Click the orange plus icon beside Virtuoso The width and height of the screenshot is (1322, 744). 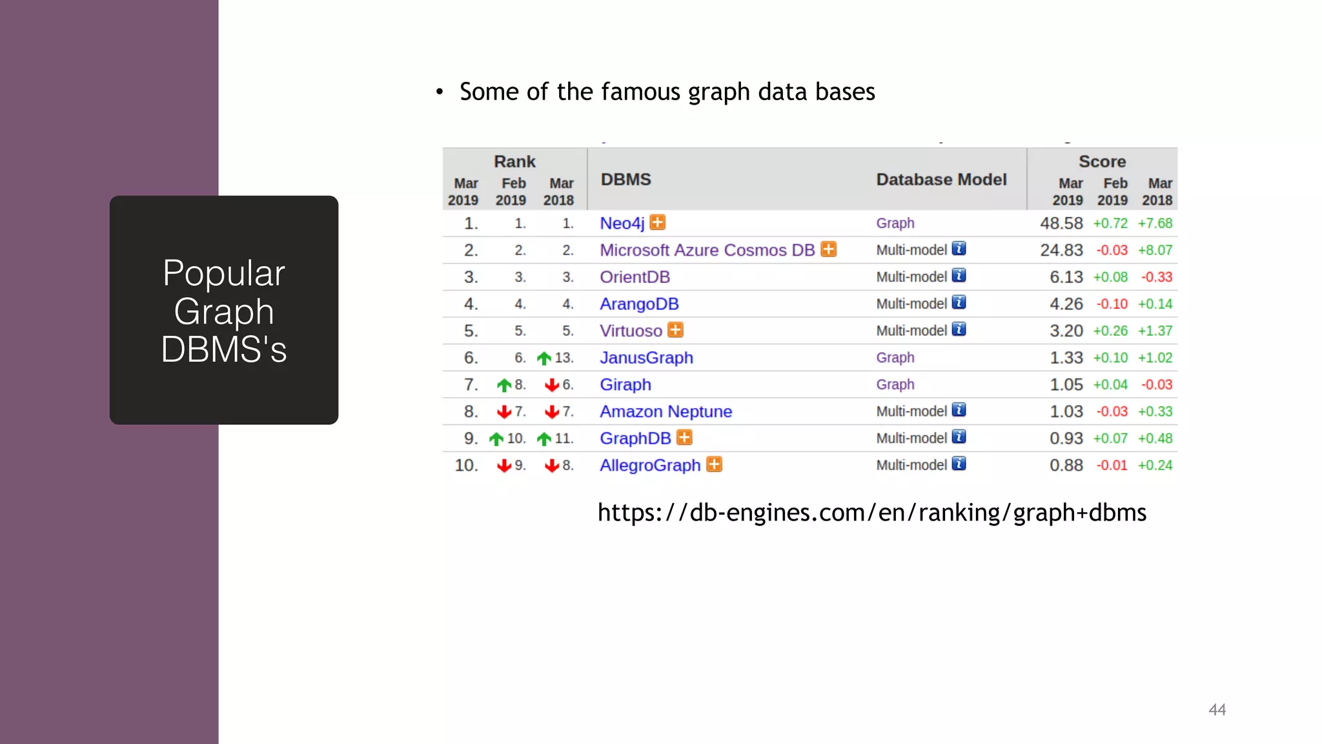click(675, 330)
